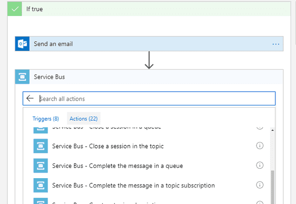Click the Service Bus connector header icon

click(x=22, y=77)
